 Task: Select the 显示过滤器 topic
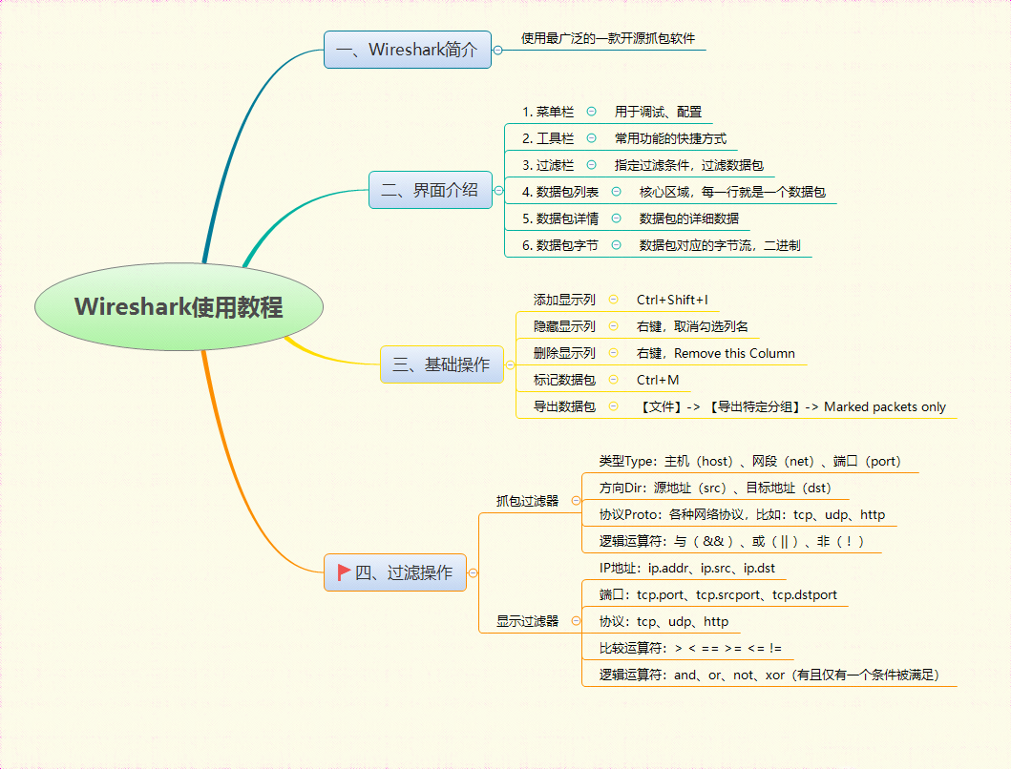coord(527,621)
